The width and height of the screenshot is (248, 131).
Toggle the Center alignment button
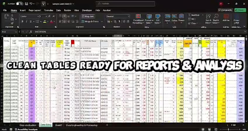point(64,21)
